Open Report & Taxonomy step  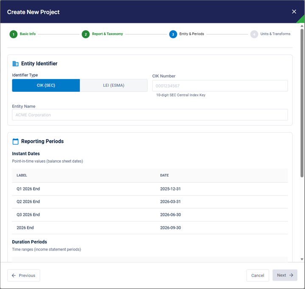pyautogui.click(x=107, y=34)
